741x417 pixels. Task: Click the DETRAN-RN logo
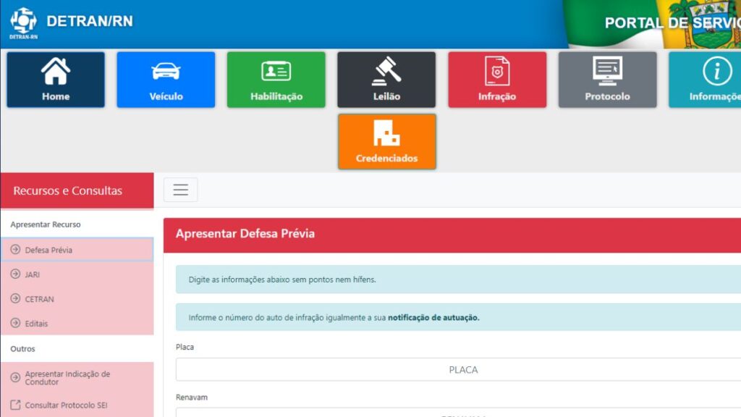coord(23,22)
